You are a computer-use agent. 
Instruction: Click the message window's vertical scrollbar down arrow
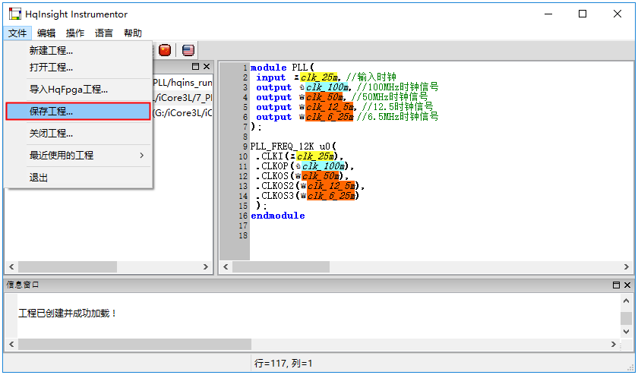click(626, 332)
